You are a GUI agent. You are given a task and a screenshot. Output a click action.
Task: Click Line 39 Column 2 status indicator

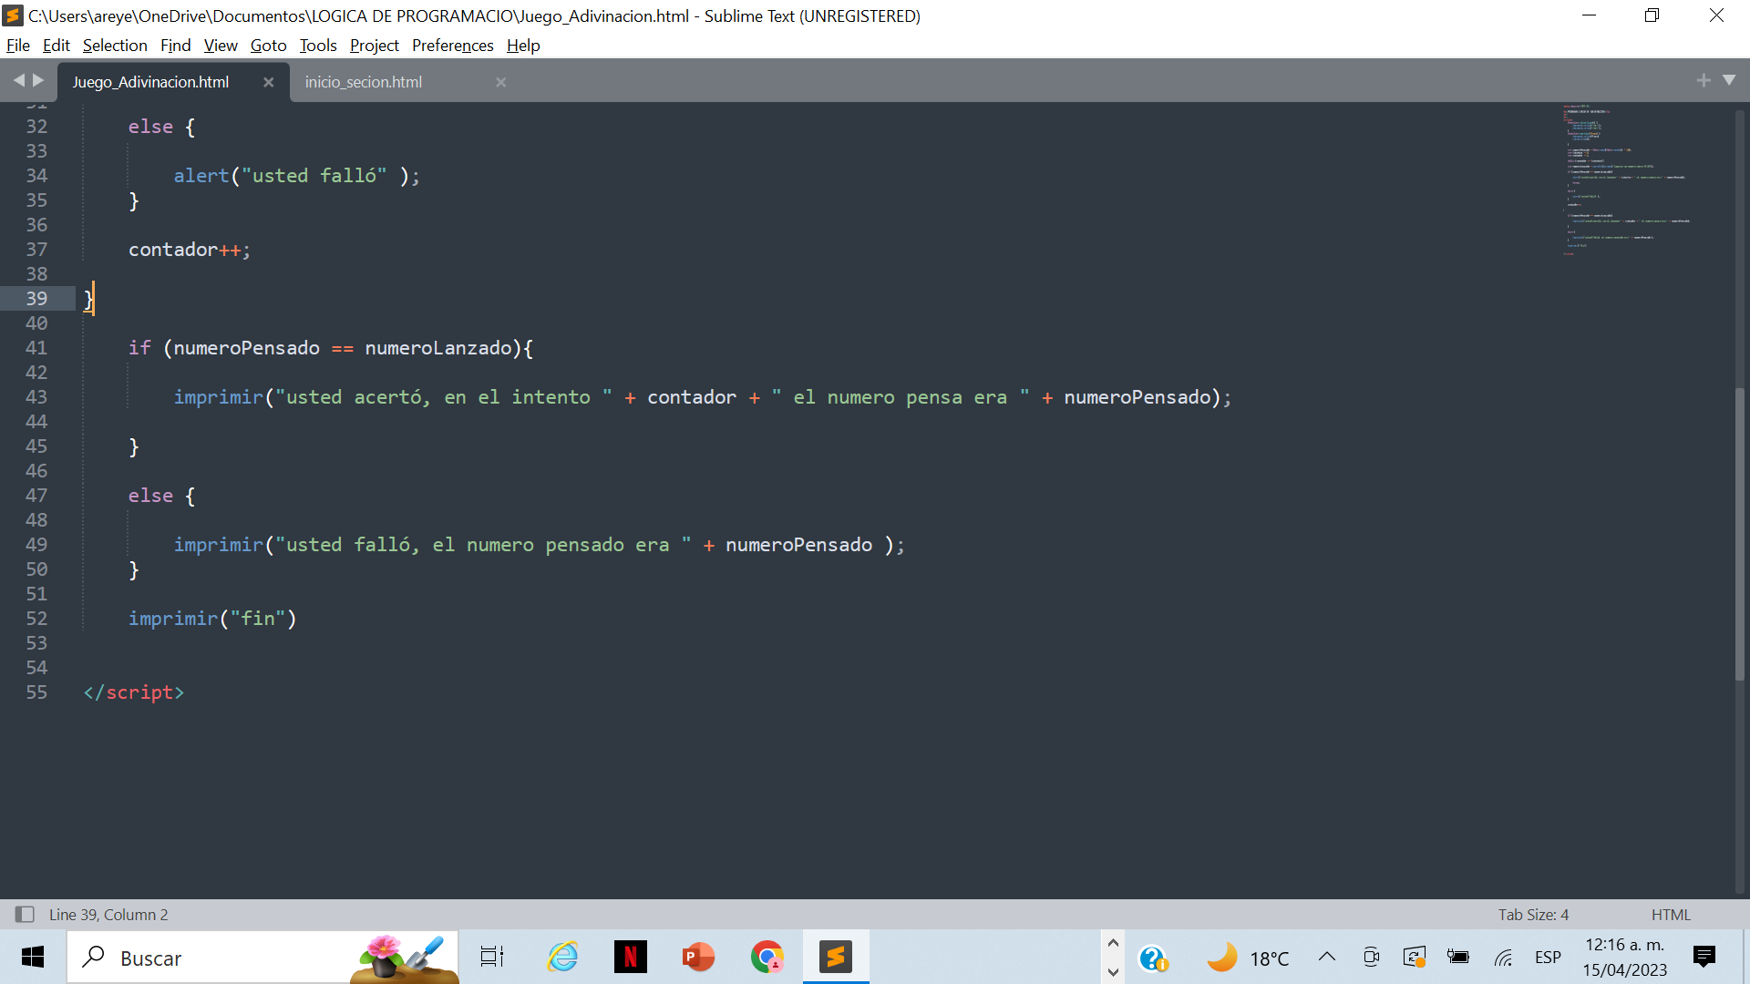coord(106,915)
